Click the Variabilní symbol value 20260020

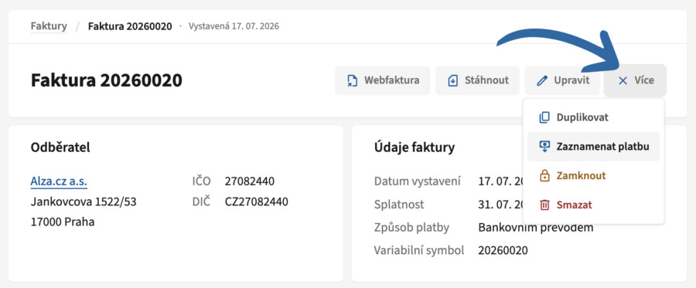(503, 250)
